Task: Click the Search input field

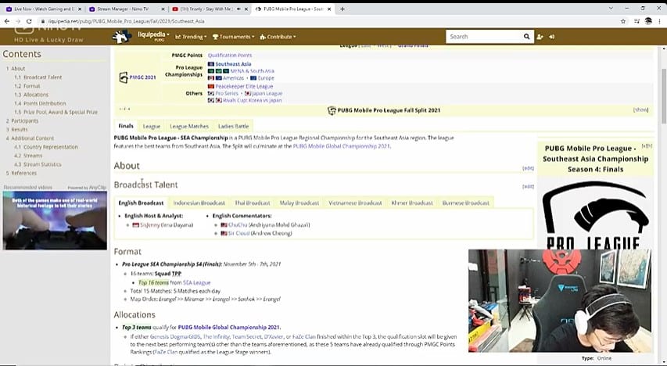Action: 483,37
